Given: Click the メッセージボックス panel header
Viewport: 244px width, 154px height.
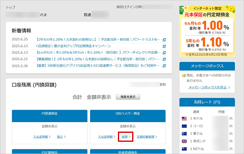Looking at the screenshot, I should coord(207,66).
